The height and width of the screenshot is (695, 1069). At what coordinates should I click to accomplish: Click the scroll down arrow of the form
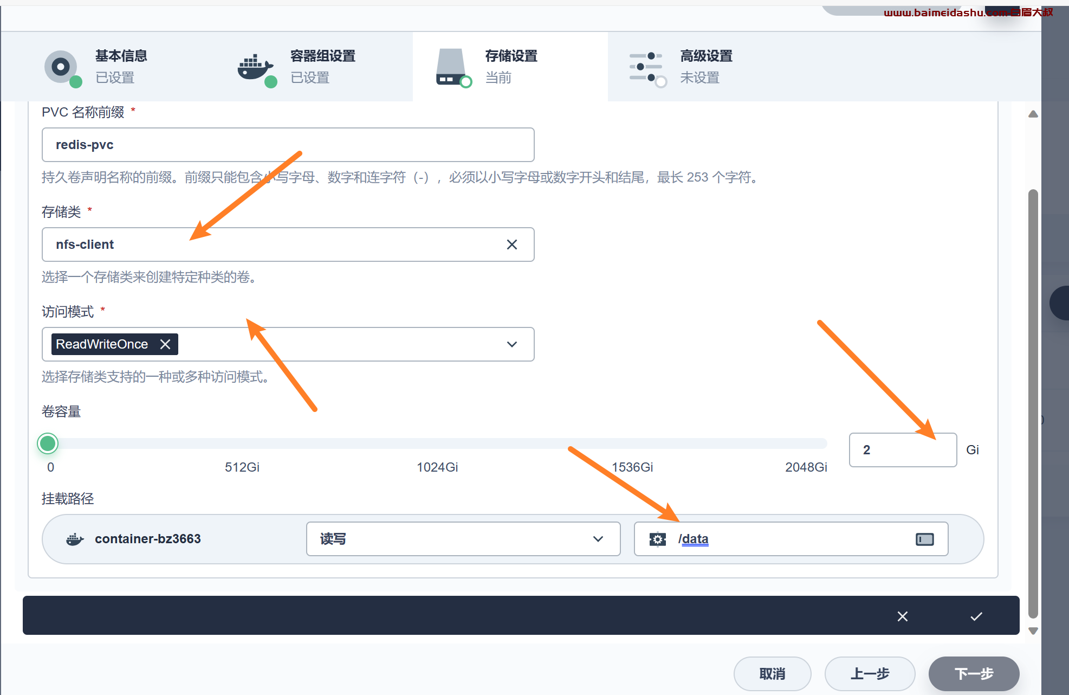(x=1033, y=631)
